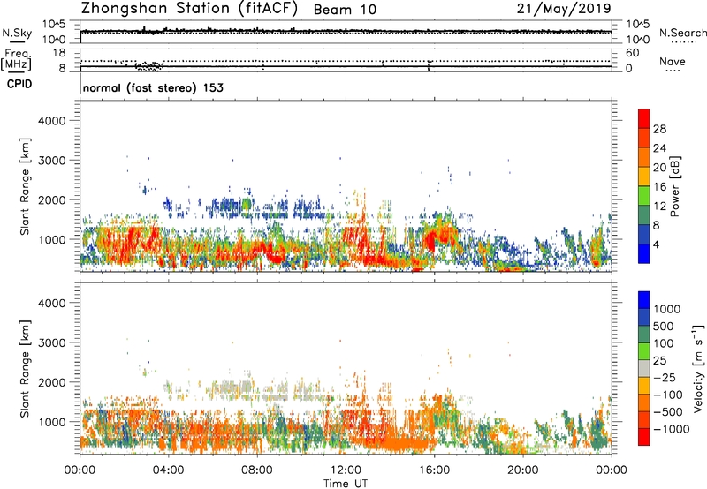Click the "16:00" time tick label
This screenshot has height=489, width=707.
point(434,470)
